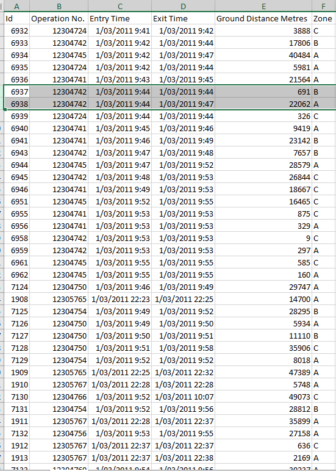This screenshot has width=336, height=471.
Task: Click the Ground Distance Metres header cell
Action: pos(263,19)
